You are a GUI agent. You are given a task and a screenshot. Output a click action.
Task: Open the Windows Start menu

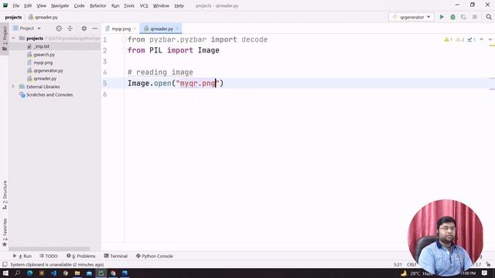5,273
